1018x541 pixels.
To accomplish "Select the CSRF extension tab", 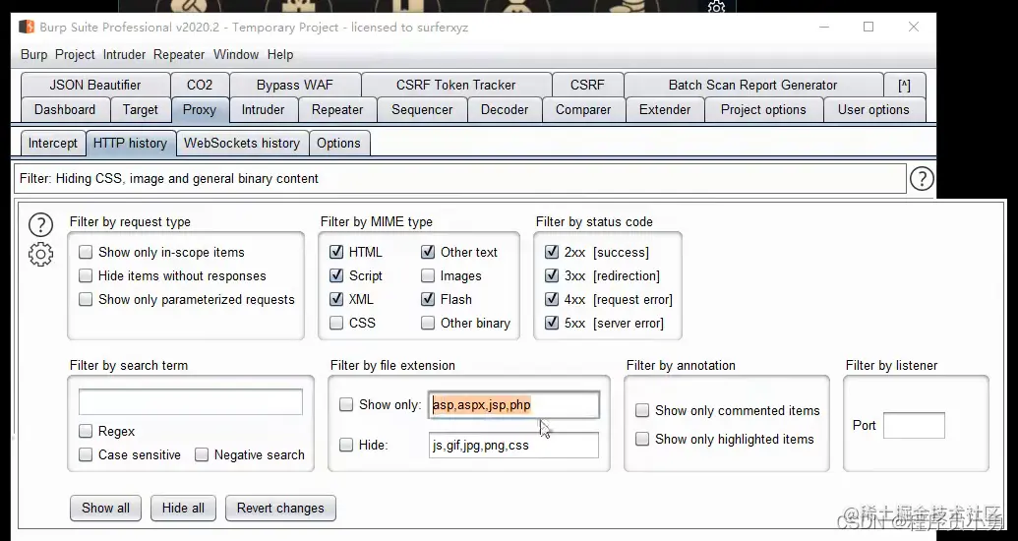I will point(587,85).
